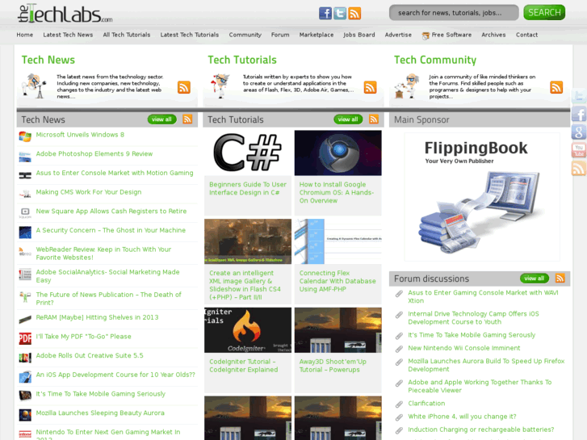
Task: Click the Free Software menu icon
Action: coord(426,36)
